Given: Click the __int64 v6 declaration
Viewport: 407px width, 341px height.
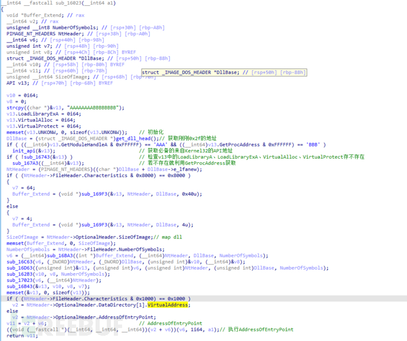Looking at the screenshot, I should (22, 40).
